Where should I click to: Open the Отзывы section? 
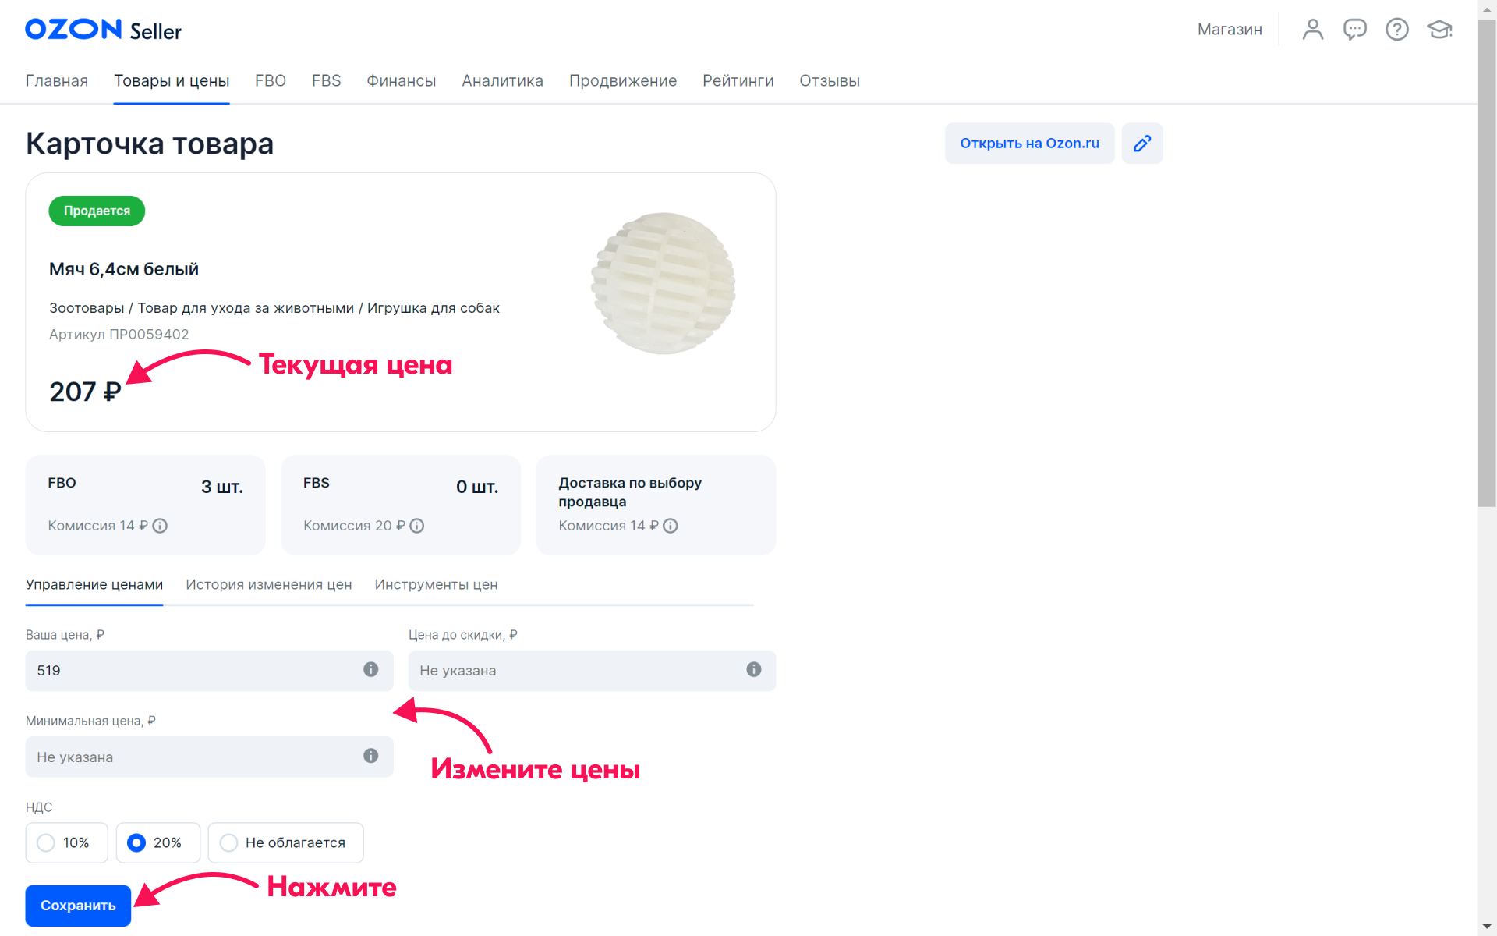(x=830, y=81)
